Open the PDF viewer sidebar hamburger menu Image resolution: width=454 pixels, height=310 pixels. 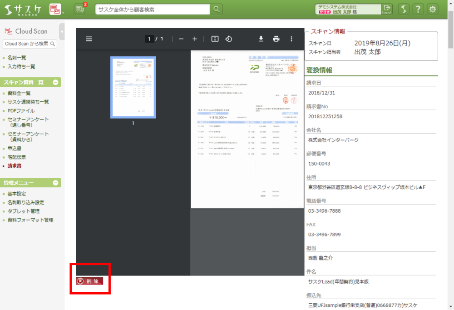(89, 39)
